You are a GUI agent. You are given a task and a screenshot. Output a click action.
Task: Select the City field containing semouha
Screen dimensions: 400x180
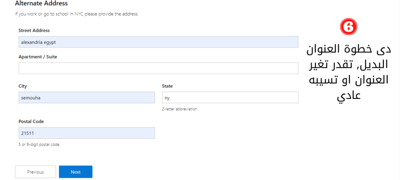tap(87, 97)
